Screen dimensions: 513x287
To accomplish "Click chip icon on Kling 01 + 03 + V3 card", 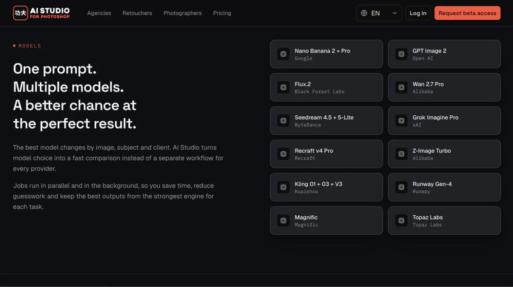I will (283, 187).
